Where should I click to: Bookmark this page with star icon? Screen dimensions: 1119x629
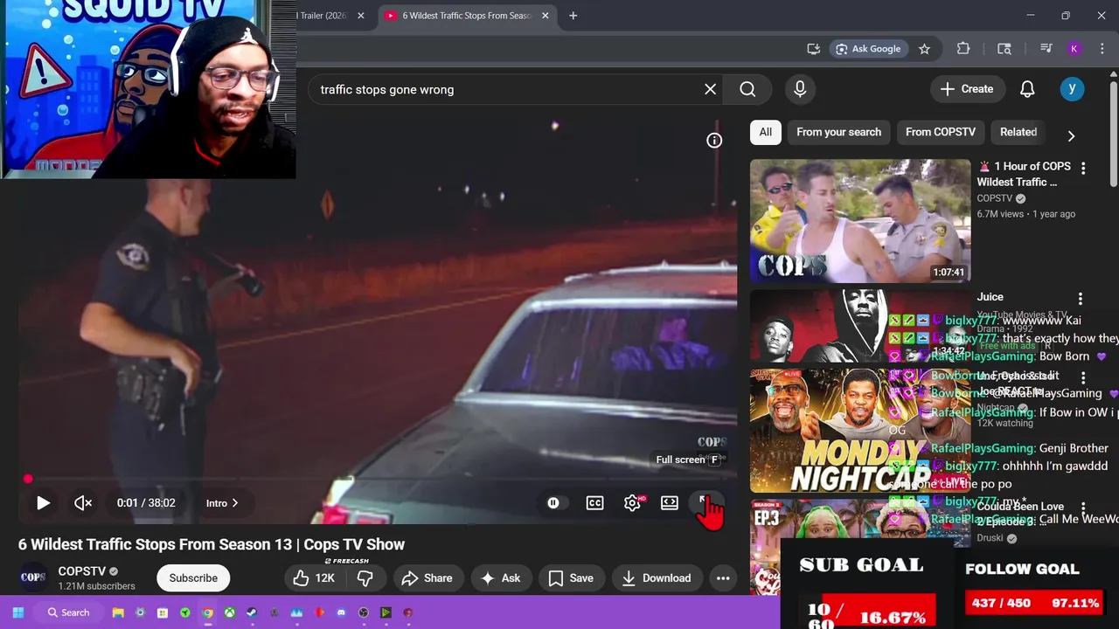point(924,49)
